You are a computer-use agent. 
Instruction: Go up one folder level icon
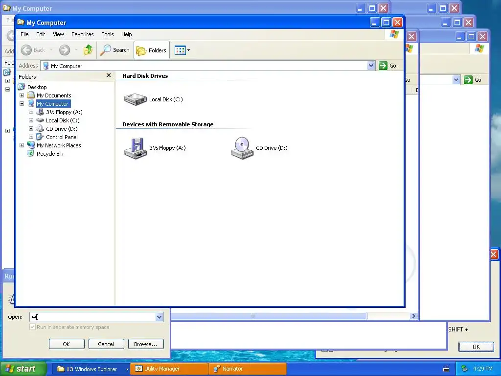88,50
